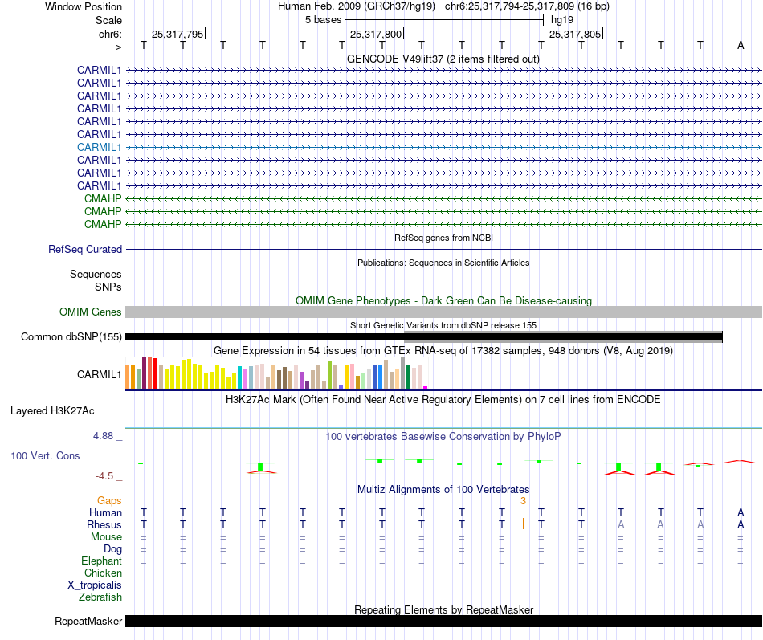
Task: Click the CMAHP label of the first CMAHP track
Action: click(x=103, y=198)
